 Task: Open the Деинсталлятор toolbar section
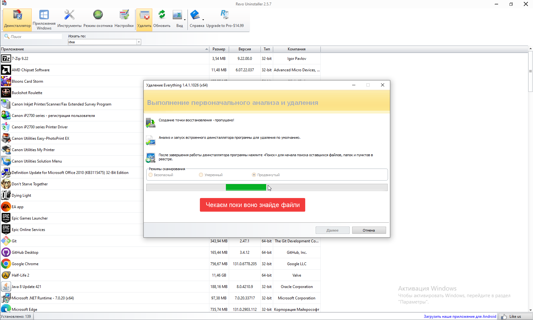point(17,20)
